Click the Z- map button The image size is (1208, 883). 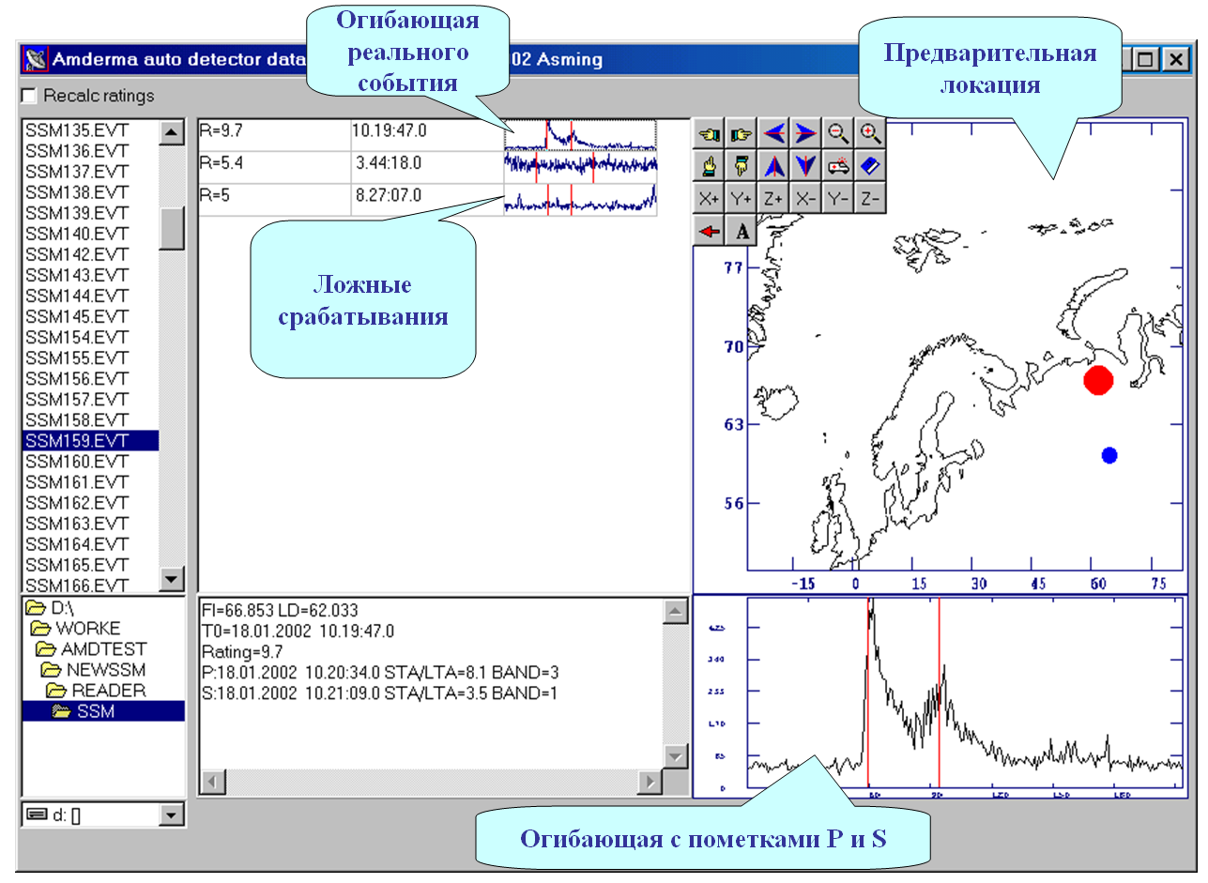pyautogui.click(x=870, y=198)
